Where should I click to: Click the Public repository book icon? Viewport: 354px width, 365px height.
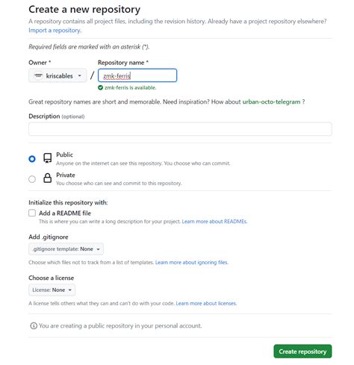coord(47,158)
